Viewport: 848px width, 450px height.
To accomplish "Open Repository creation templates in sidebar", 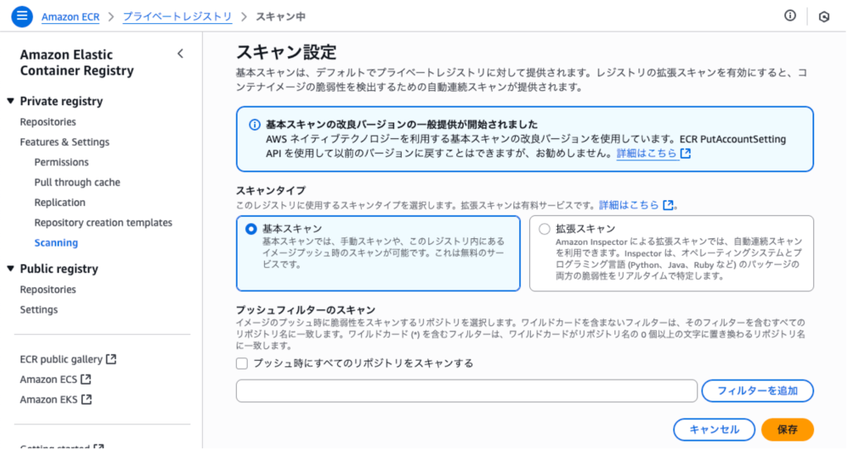I will click(x=103, y=223).
